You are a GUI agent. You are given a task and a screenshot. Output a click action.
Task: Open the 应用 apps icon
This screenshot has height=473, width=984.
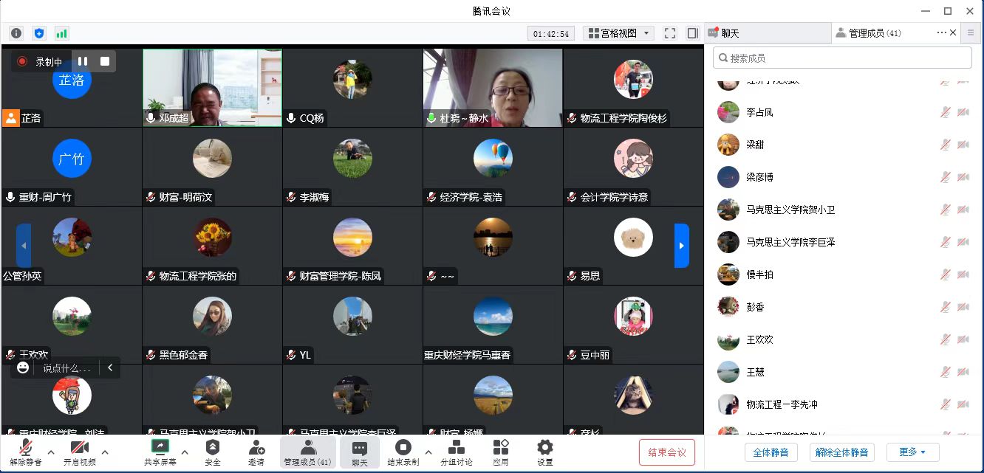pyautogui.click(x=500, y=452)
